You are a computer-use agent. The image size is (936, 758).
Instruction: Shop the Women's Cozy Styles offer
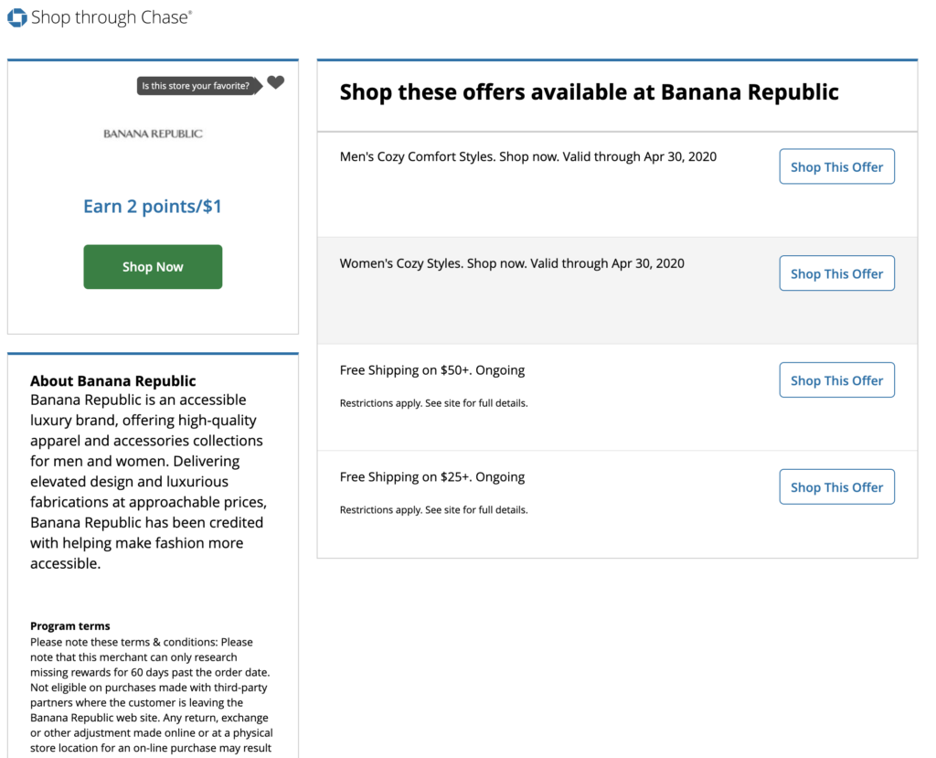click(836, 273)
